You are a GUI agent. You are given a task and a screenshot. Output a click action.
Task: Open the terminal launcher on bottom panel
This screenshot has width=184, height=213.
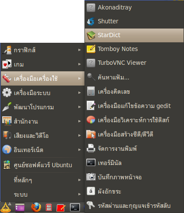coord(75,207)
